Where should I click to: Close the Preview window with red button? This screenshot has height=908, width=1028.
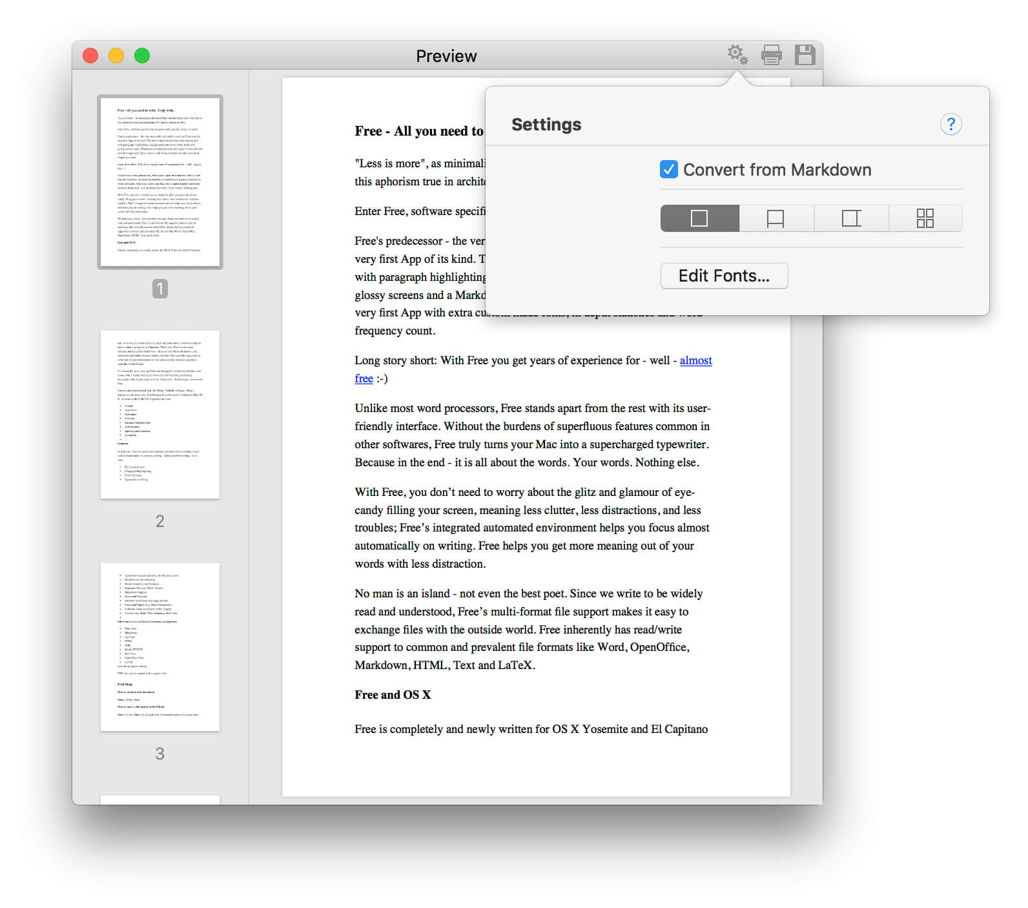pos(90,56)
